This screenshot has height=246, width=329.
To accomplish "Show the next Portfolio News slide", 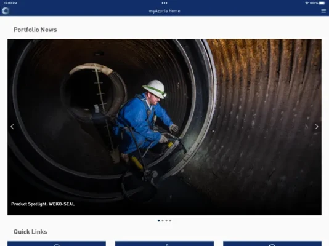I will (x=317, y=127).
